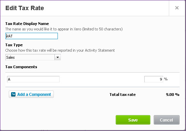
Task: Expand the Tax Type dropdown arrow
Action: click(x=58, y=57)
